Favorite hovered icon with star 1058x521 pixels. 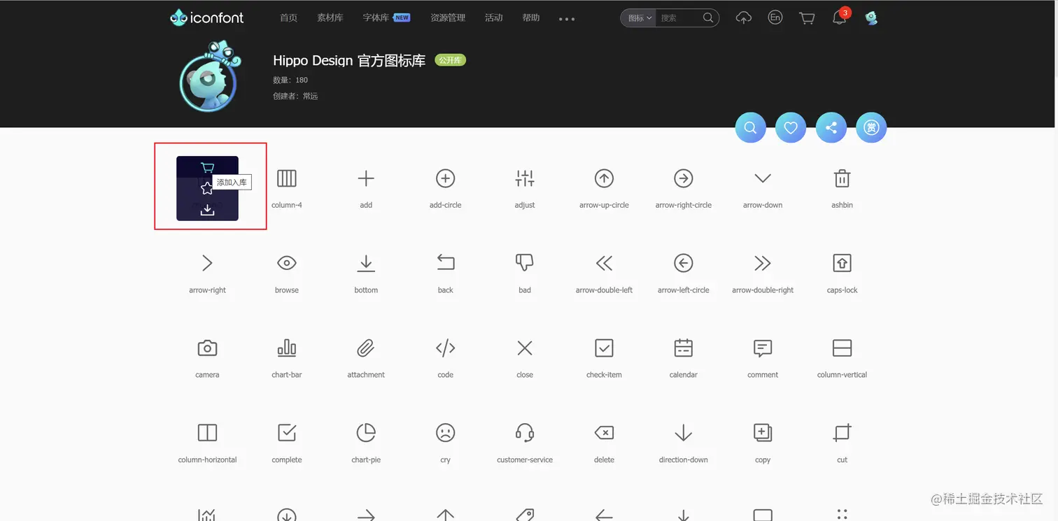tap(206, 189)
